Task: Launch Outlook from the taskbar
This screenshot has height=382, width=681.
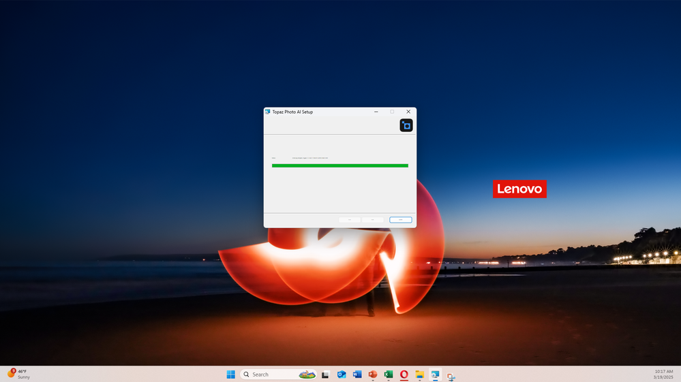Action: coord(342,375)
